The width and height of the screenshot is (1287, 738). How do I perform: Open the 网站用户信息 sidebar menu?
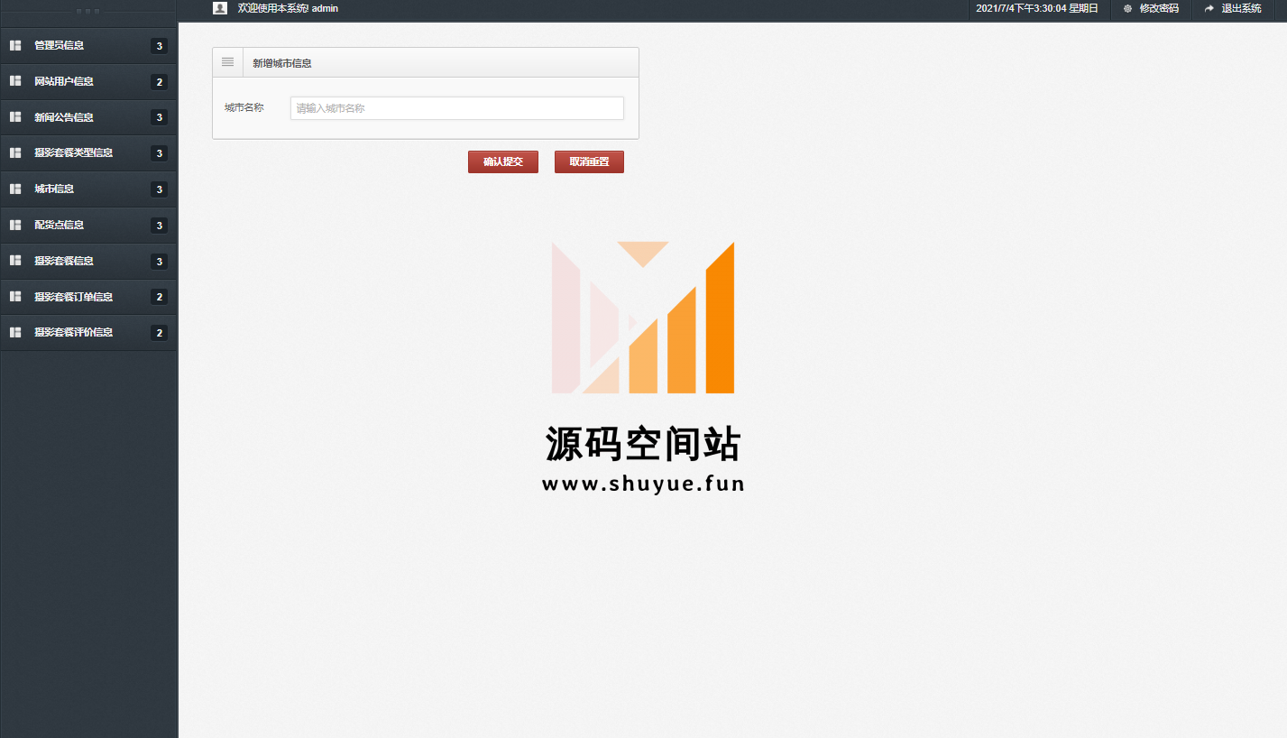tap(88, 81)
